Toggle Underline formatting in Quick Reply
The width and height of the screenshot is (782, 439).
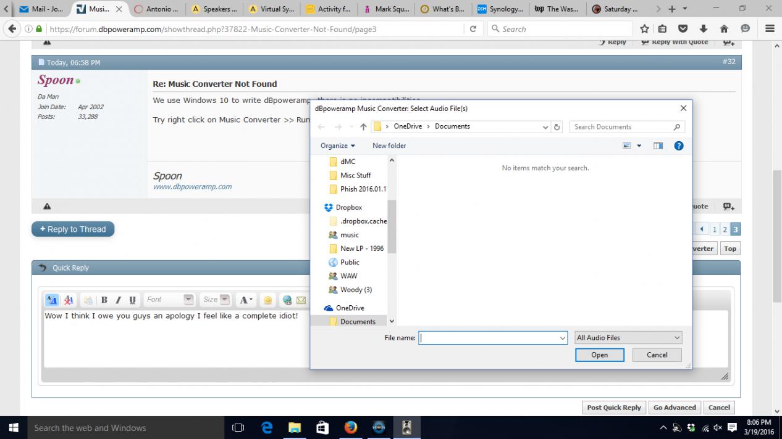coord(132,300)
